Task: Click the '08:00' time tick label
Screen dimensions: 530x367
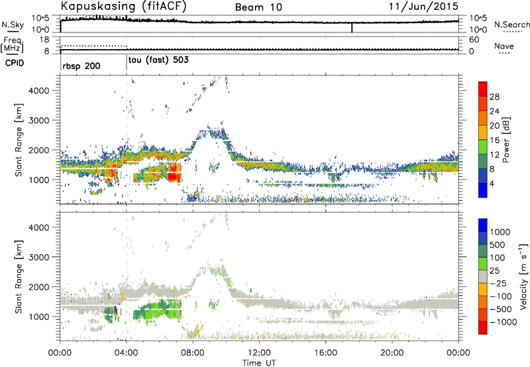Action: coord(193,353)
